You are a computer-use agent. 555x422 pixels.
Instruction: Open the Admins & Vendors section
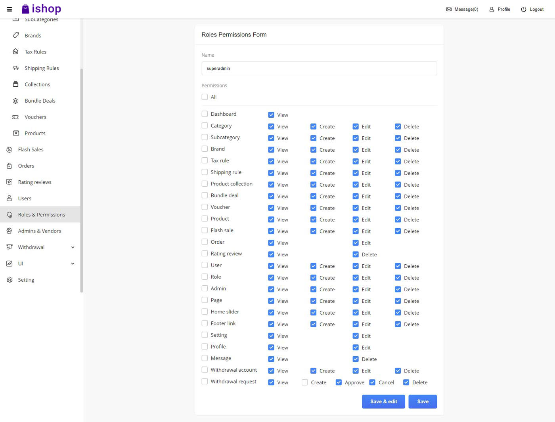coord(40,231)
